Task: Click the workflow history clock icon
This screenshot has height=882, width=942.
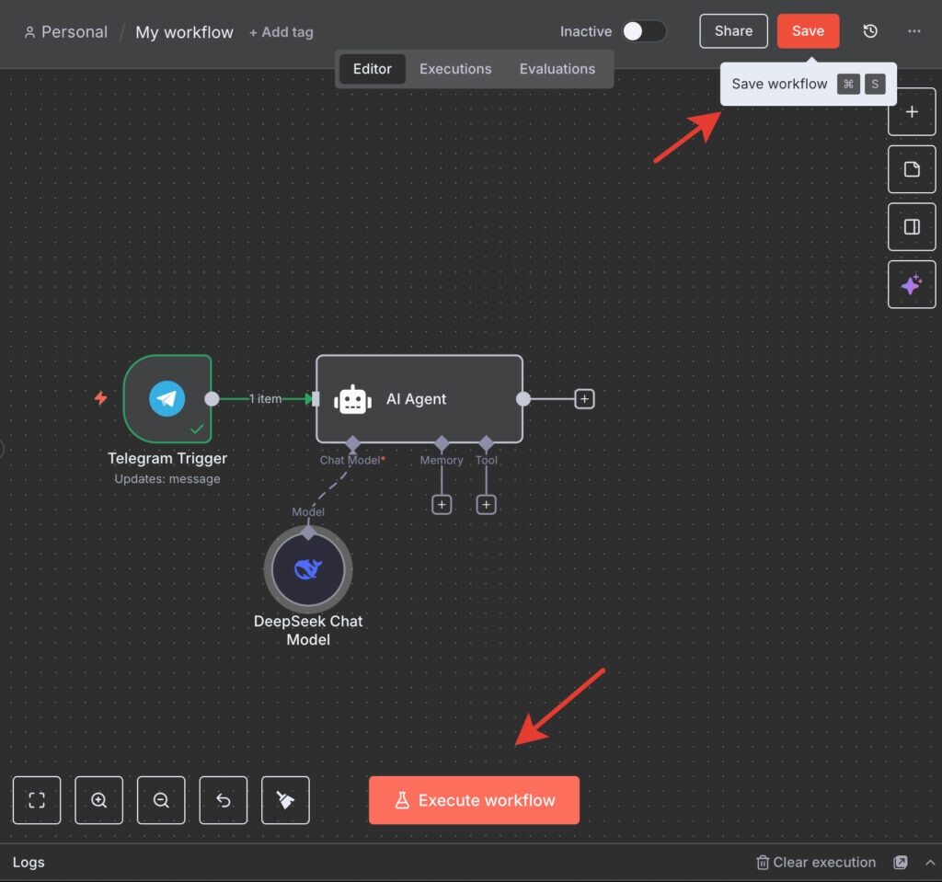Action: click(870, 31)
